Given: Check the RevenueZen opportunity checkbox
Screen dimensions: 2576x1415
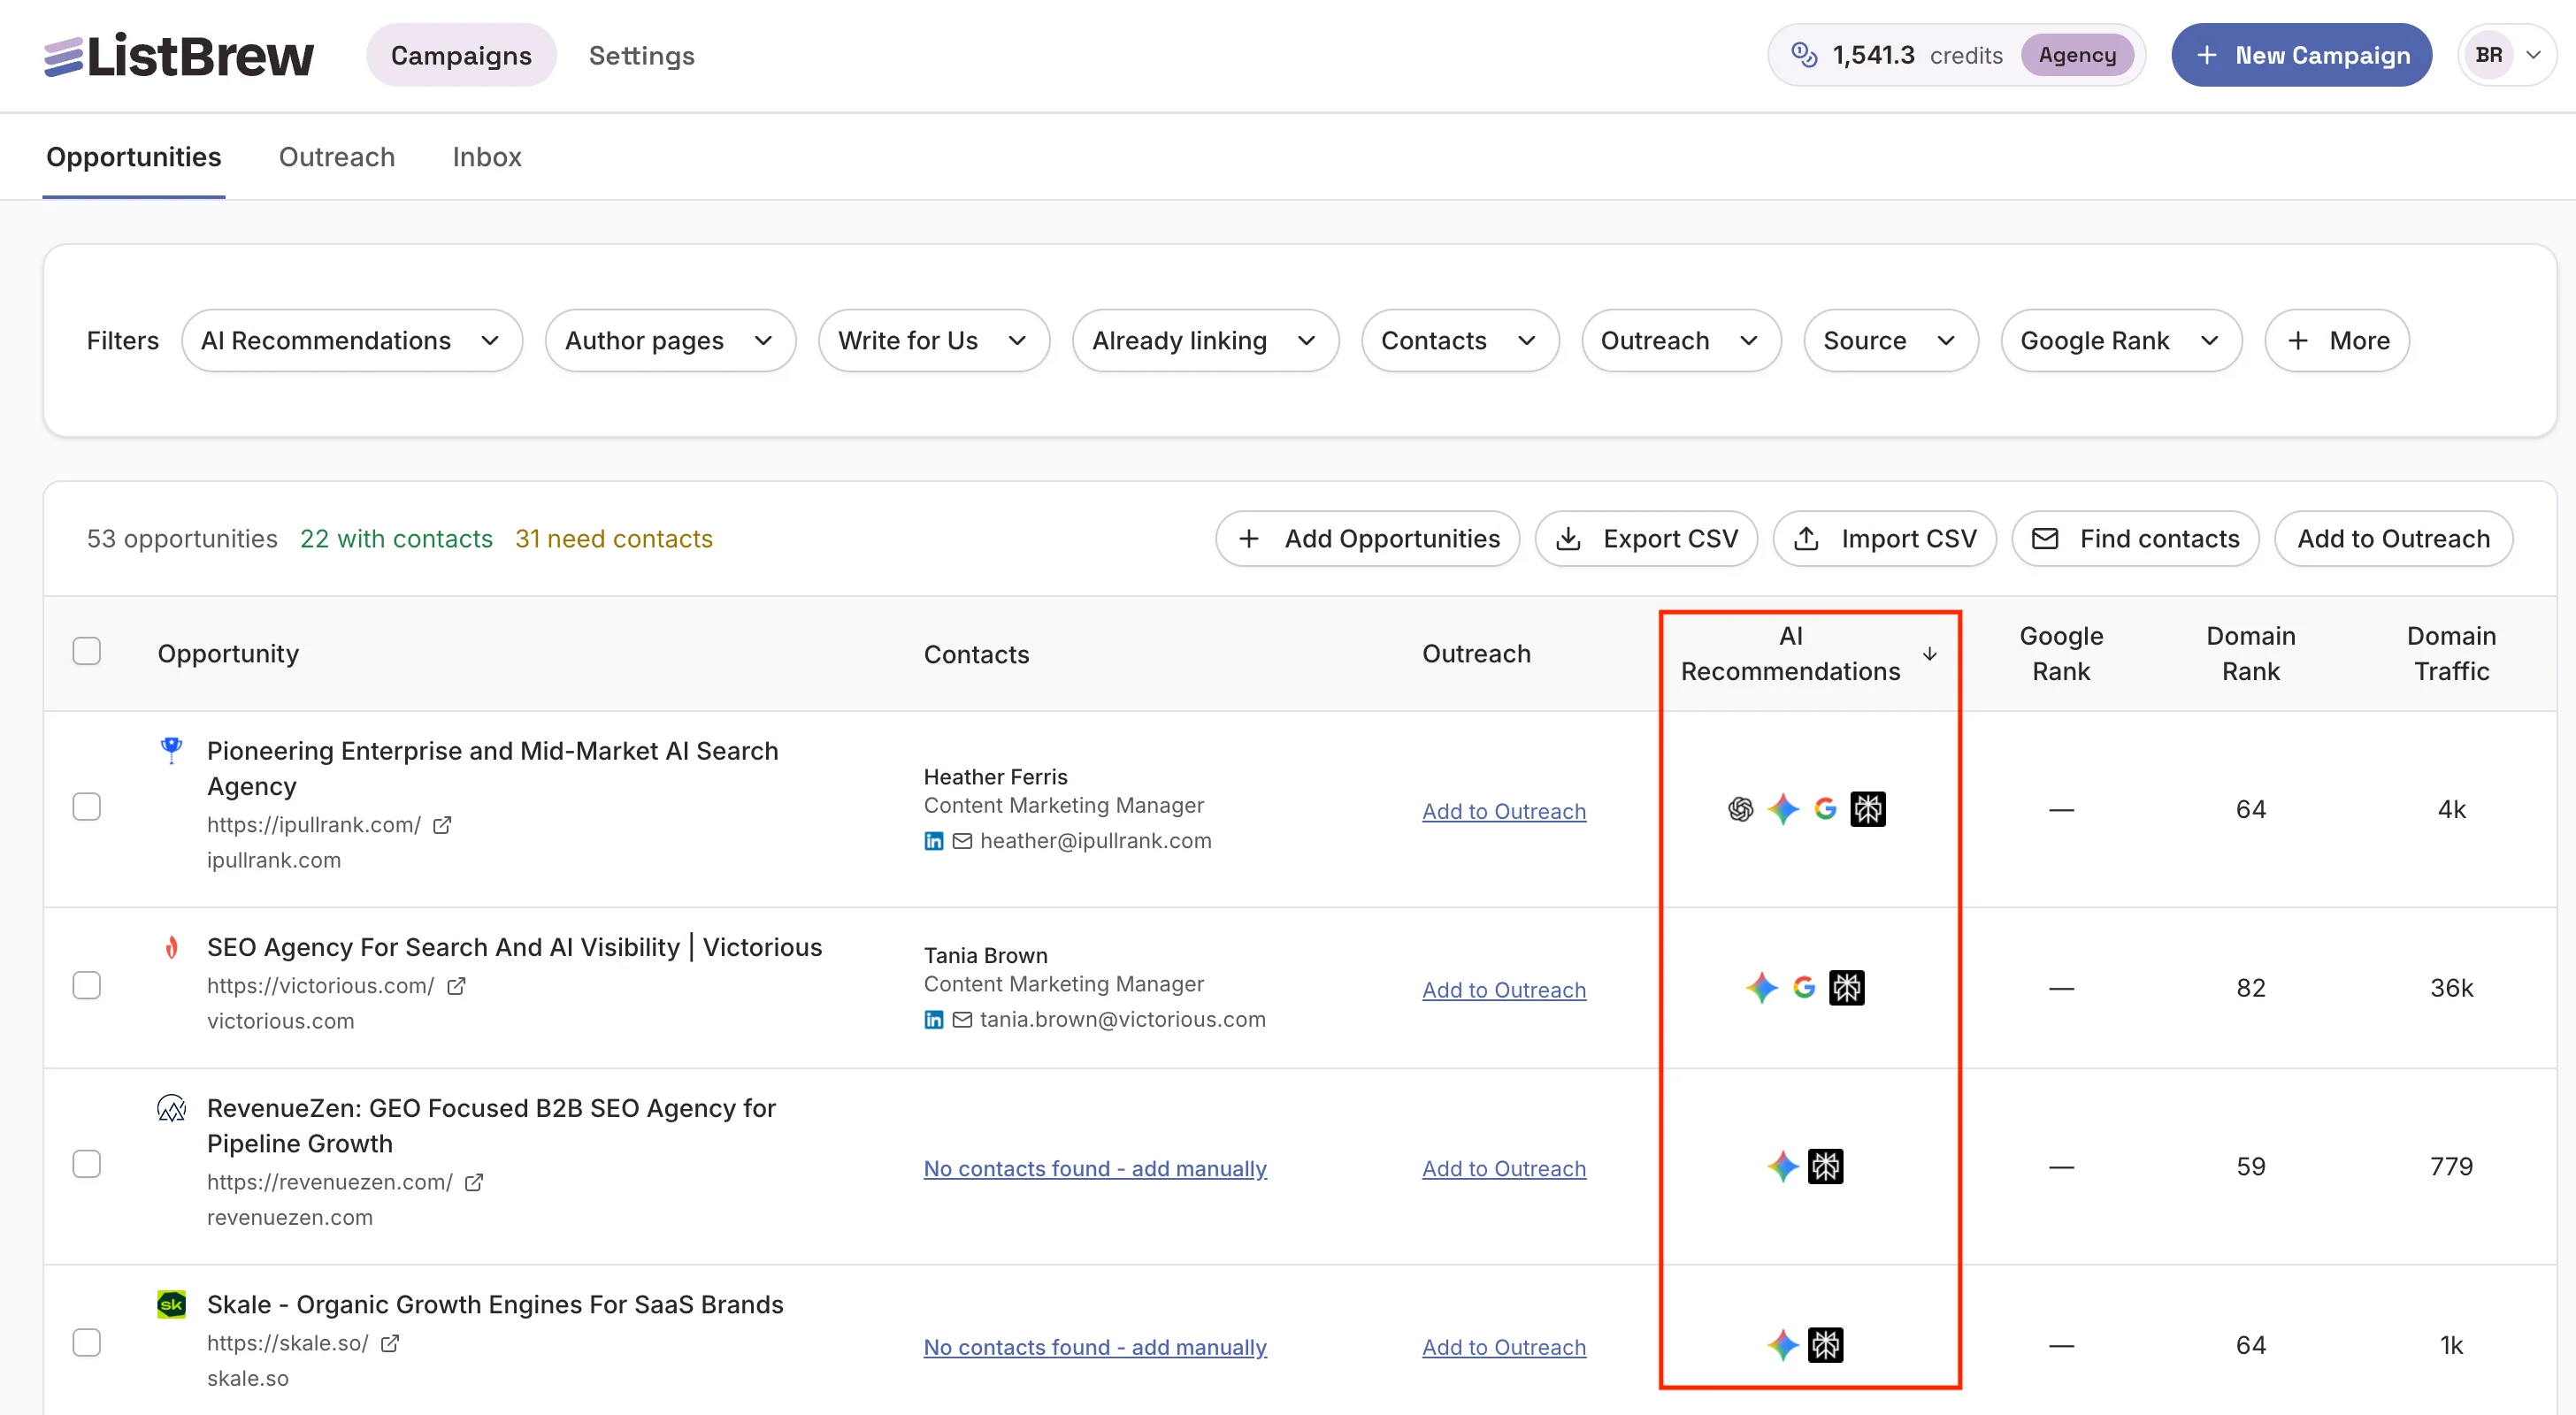Looking at the screenshot, I should pyautogui.click(x=87, y=1164).
